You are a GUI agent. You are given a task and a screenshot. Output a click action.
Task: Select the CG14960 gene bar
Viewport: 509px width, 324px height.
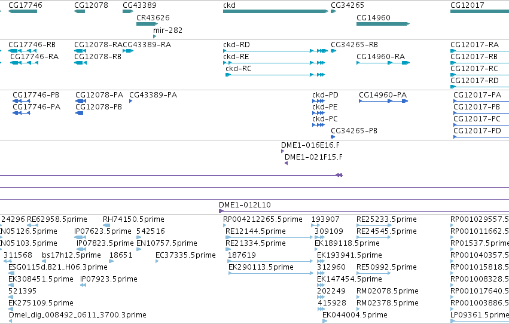(383, 24)
